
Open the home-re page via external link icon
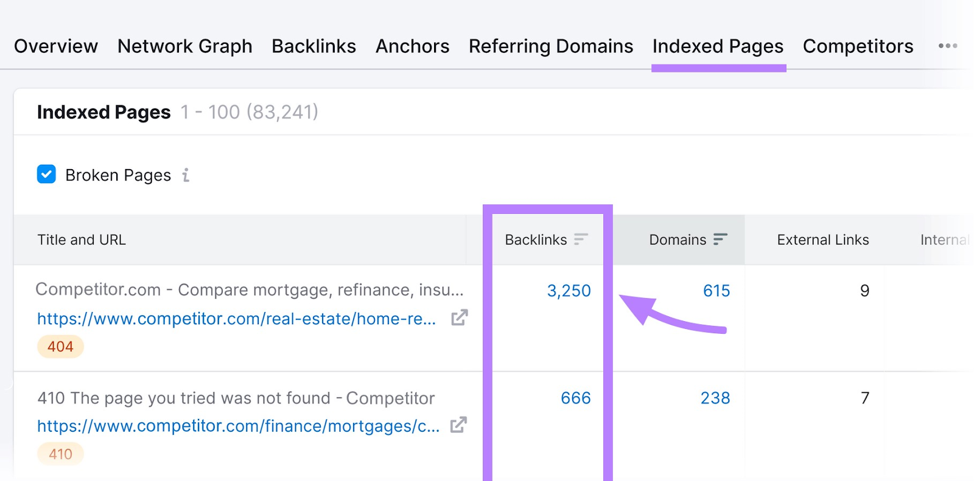tap(460, 317)
